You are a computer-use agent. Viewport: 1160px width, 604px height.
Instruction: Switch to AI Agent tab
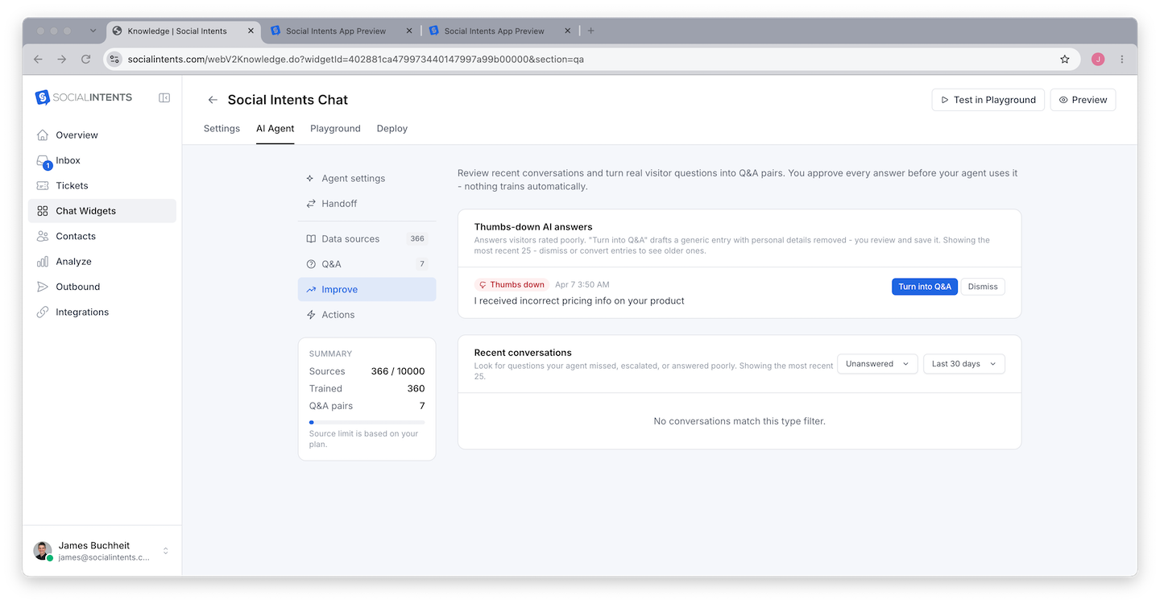pyautogui.click(x=275, y=128)
